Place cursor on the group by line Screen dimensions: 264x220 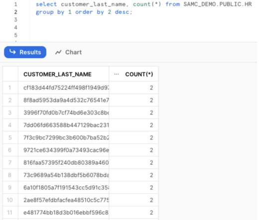coord(84,12)
